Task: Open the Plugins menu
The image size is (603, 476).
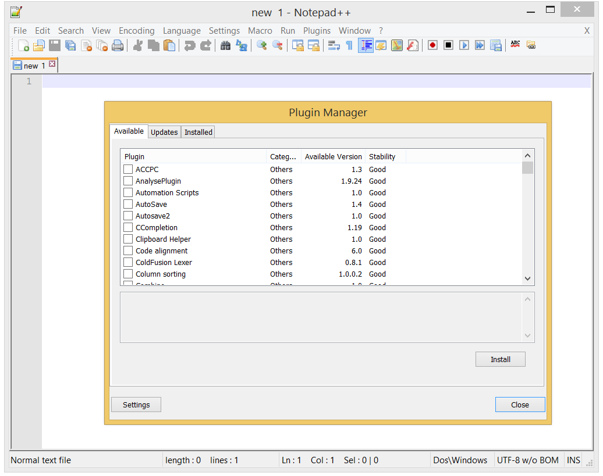Action: [x=317, y=31]
